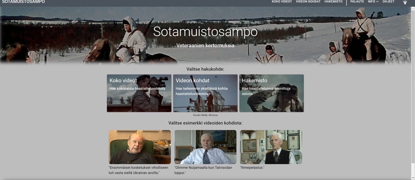Select the Koko videot search card
This screenshot has width=415, height=180.
139,93
